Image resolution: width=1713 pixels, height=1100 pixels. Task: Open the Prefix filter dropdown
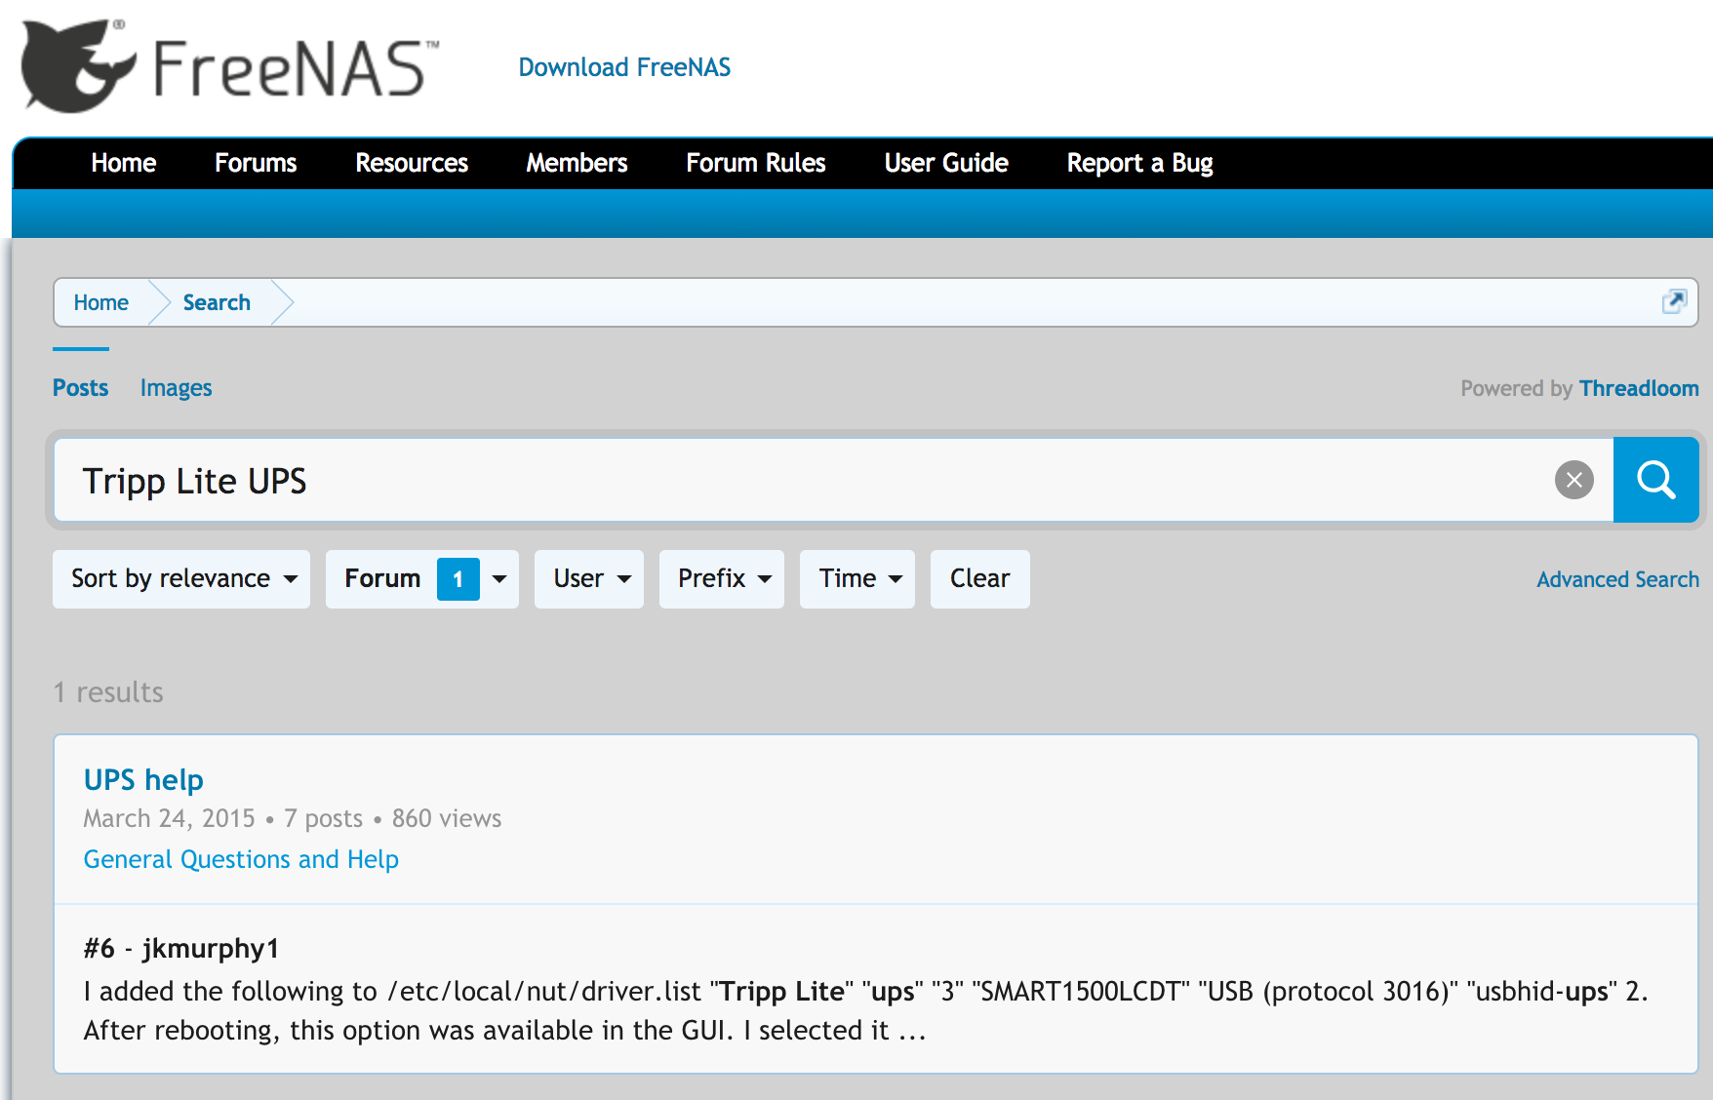[x=722, y=579]
